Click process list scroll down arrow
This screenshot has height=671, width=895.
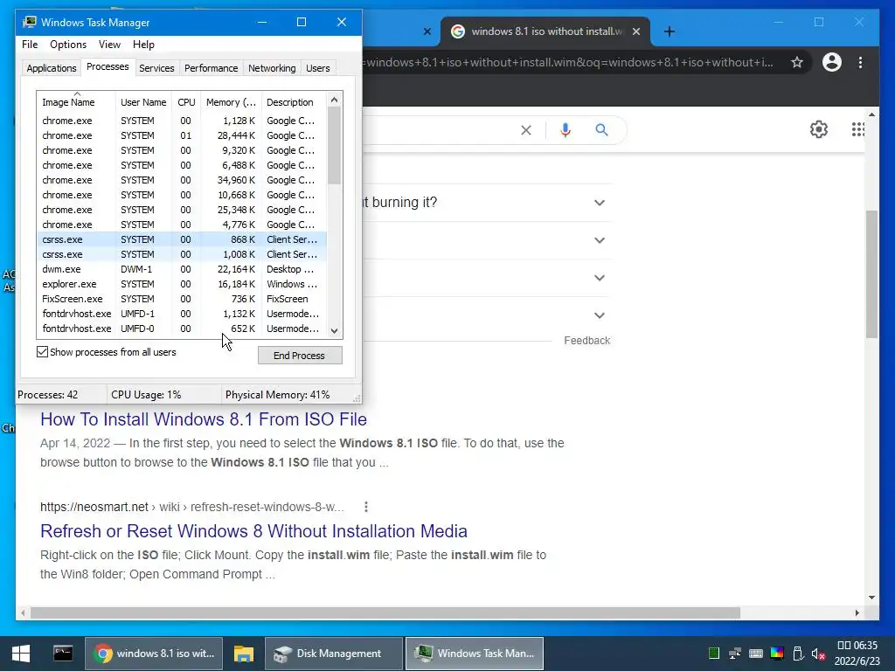point(335,331)
